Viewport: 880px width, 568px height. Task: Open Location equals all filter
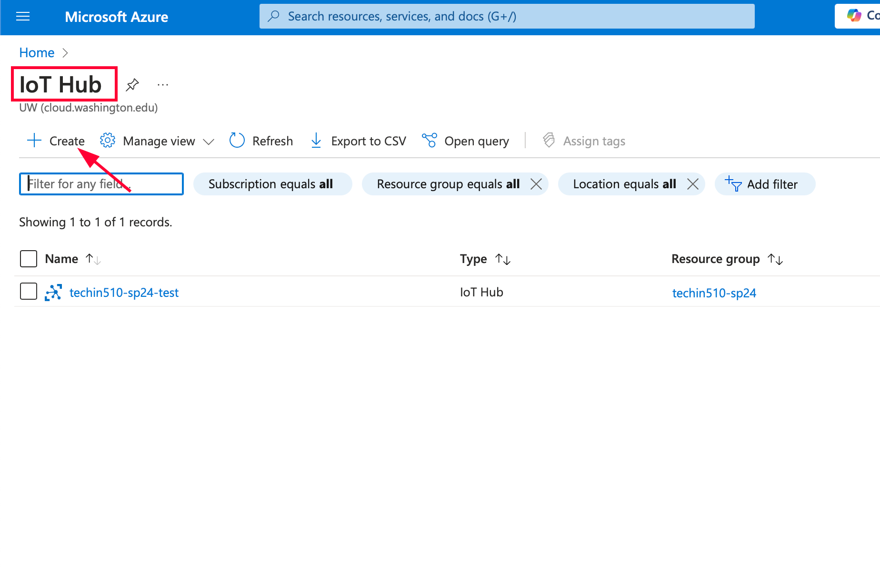click(x=624, y=184)
